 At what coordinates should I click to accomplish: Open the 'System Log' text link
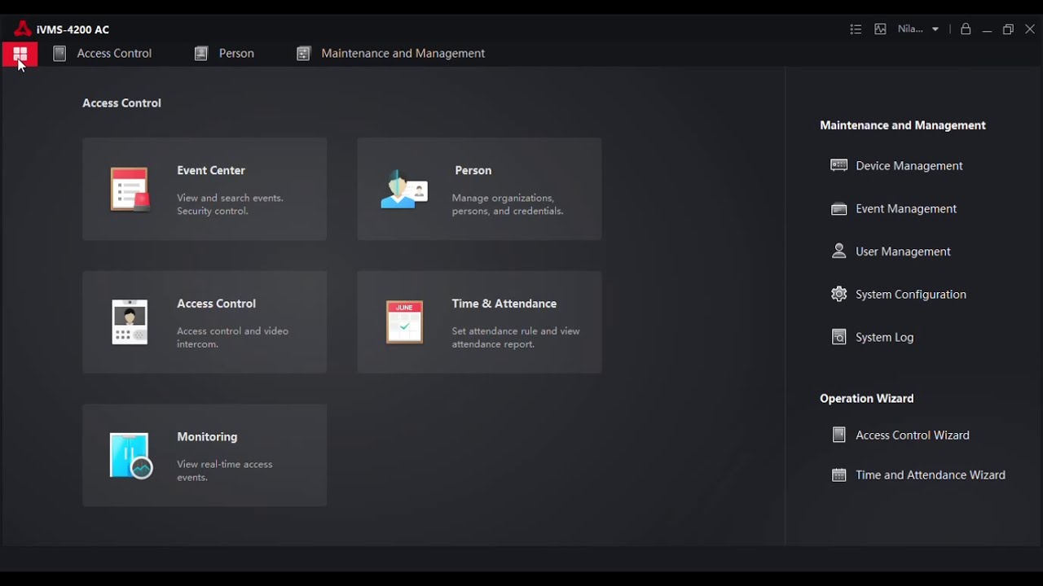885,338
